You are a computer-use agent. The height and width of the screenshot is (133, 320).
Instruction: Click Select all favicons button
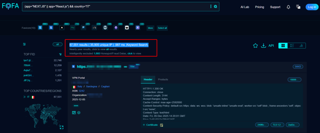pyautogui.click(x=162, y=28)
